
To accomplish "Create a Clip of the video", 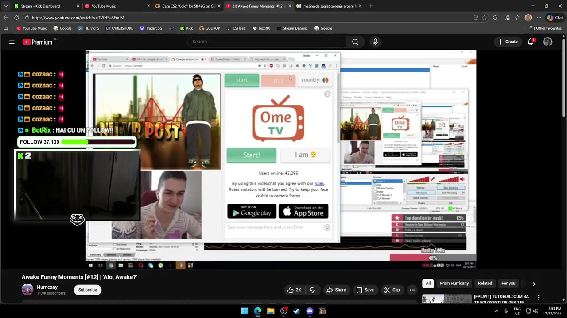I will click(392, 290).
